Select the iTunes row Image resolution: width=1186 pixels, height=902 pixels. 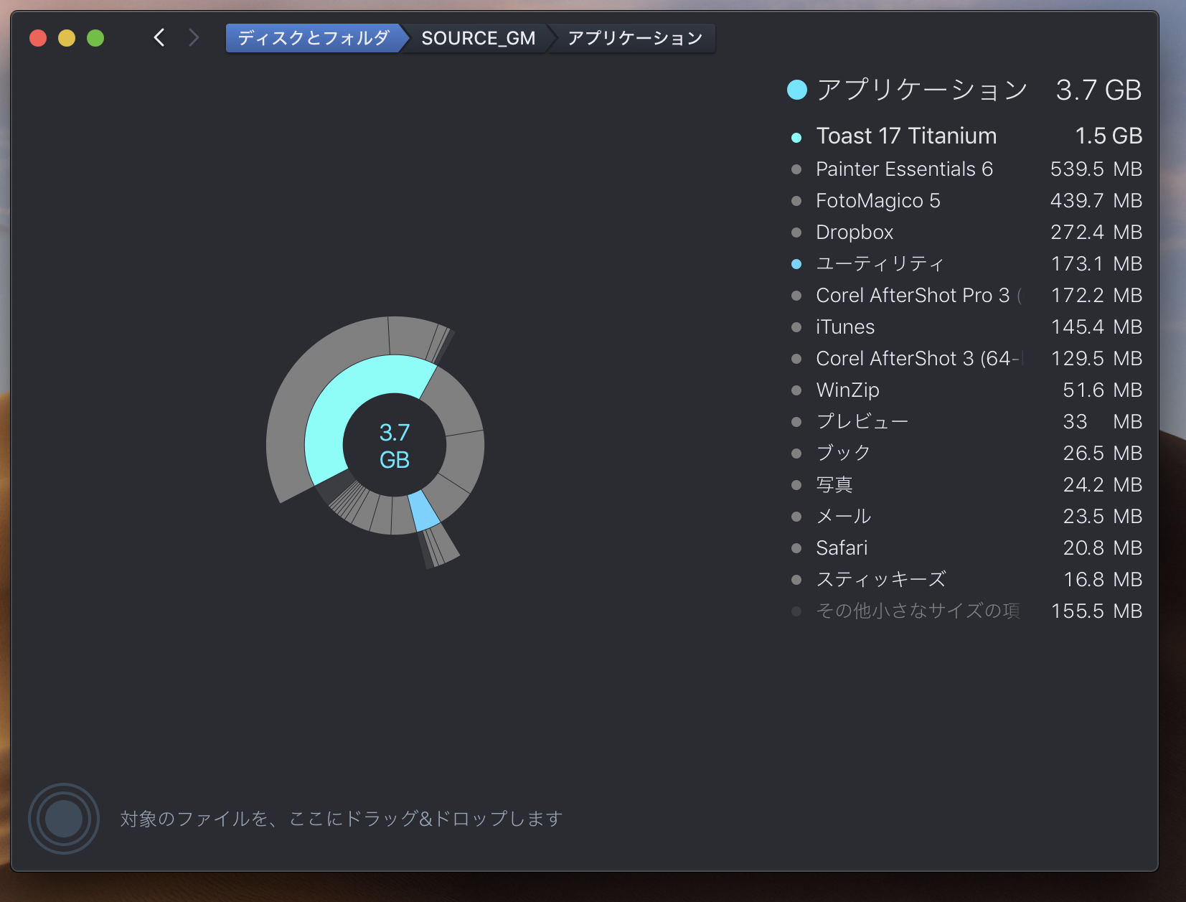click(966, 327)
